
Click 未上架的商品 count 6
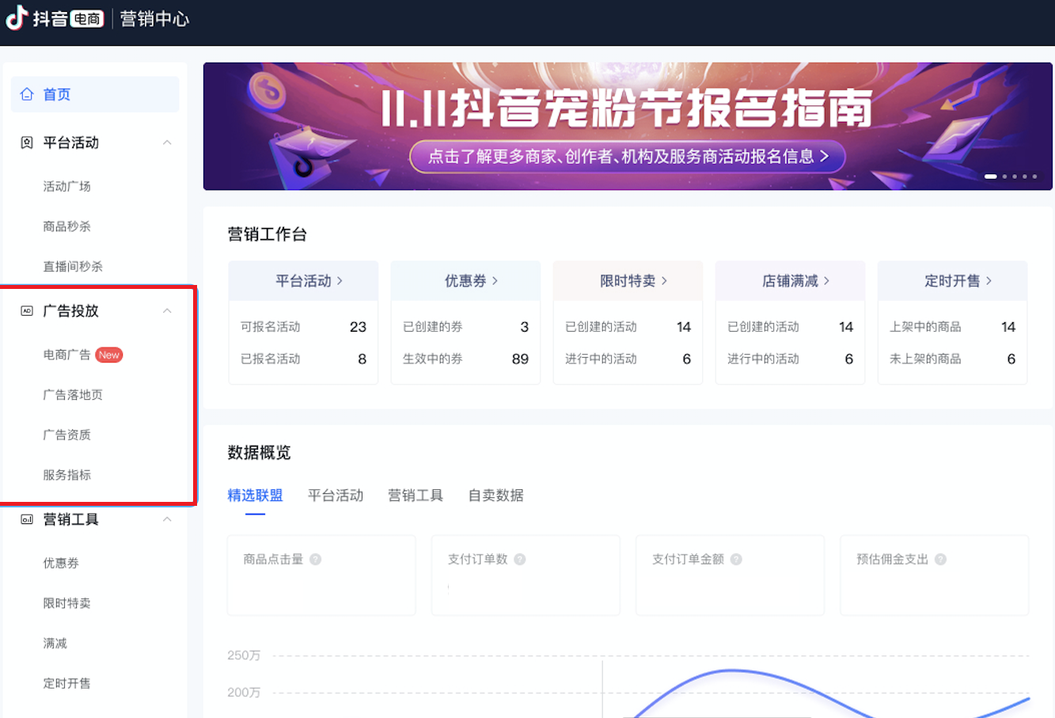click(x=1011, y=359)
